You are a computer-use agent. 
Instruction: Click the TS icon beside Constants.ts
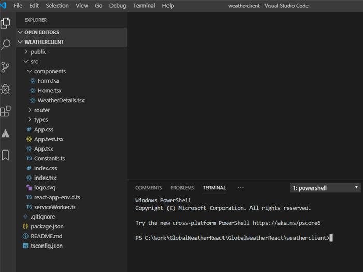tap(29, 158)
